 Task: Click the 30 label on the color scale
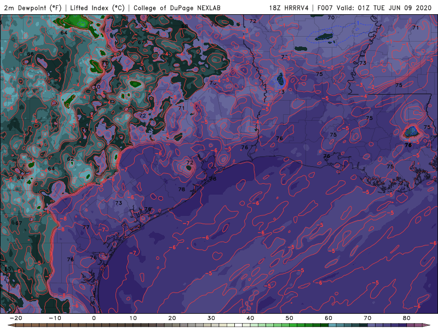point(211,318)
